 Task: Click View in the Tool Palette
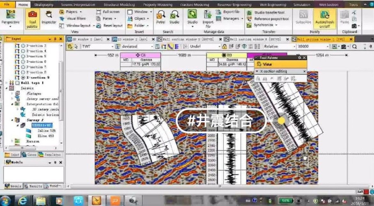point(280,64)
